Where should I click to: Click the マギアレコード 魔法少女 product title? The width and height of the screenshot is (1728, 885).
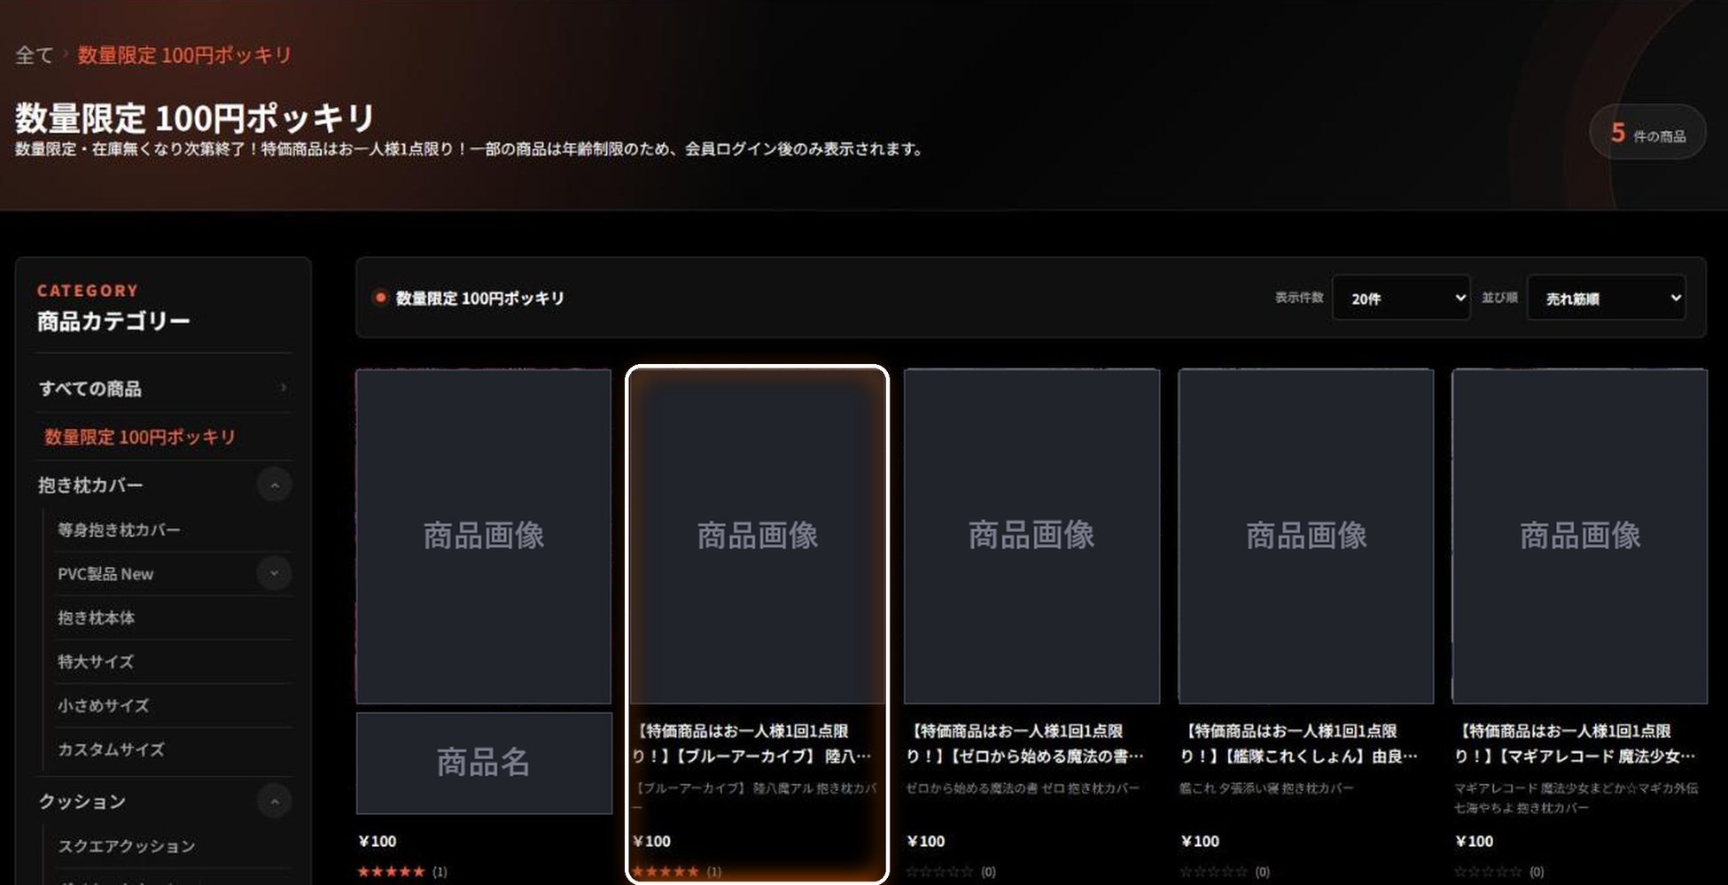pyautogui.click(x=1574, y=743)
